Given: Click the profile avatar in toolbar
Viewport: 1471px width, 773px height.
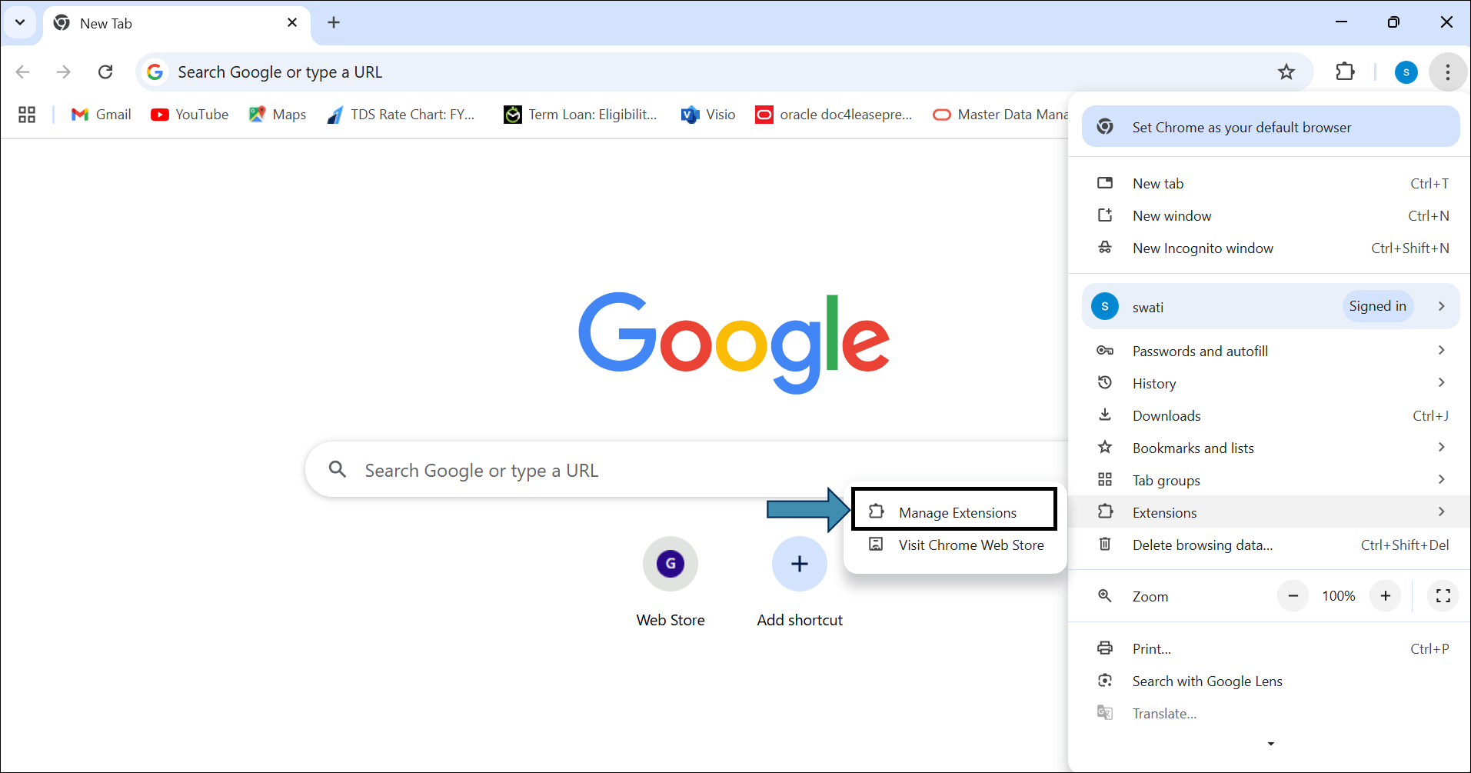Looking at the screenshot, I should click(1406, 72).
